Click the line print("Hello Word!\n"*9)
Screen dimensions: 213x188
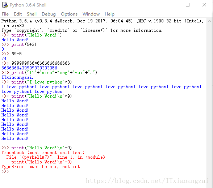tap(42, 96)
